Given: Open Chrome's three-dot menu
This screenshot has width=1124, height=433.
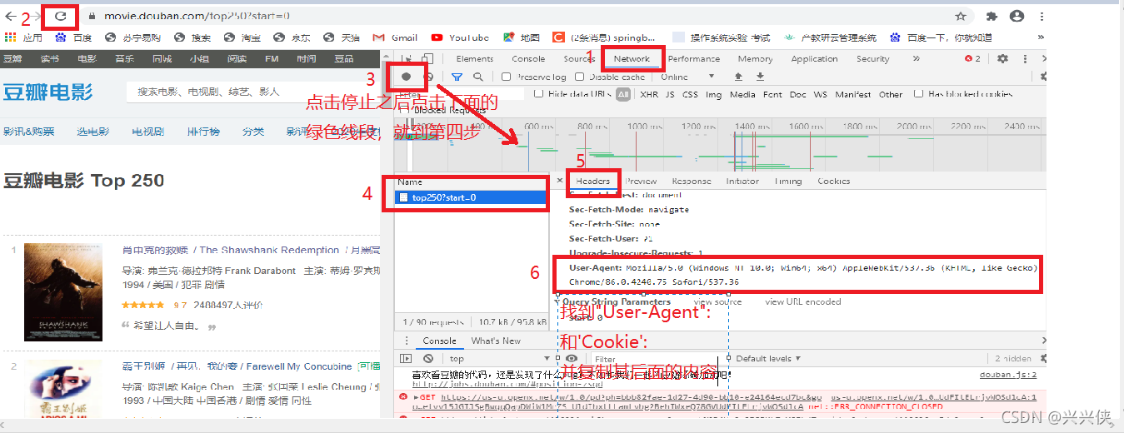Looking at the screenshot, I should pyautogui.click(x=1042, y=16).
